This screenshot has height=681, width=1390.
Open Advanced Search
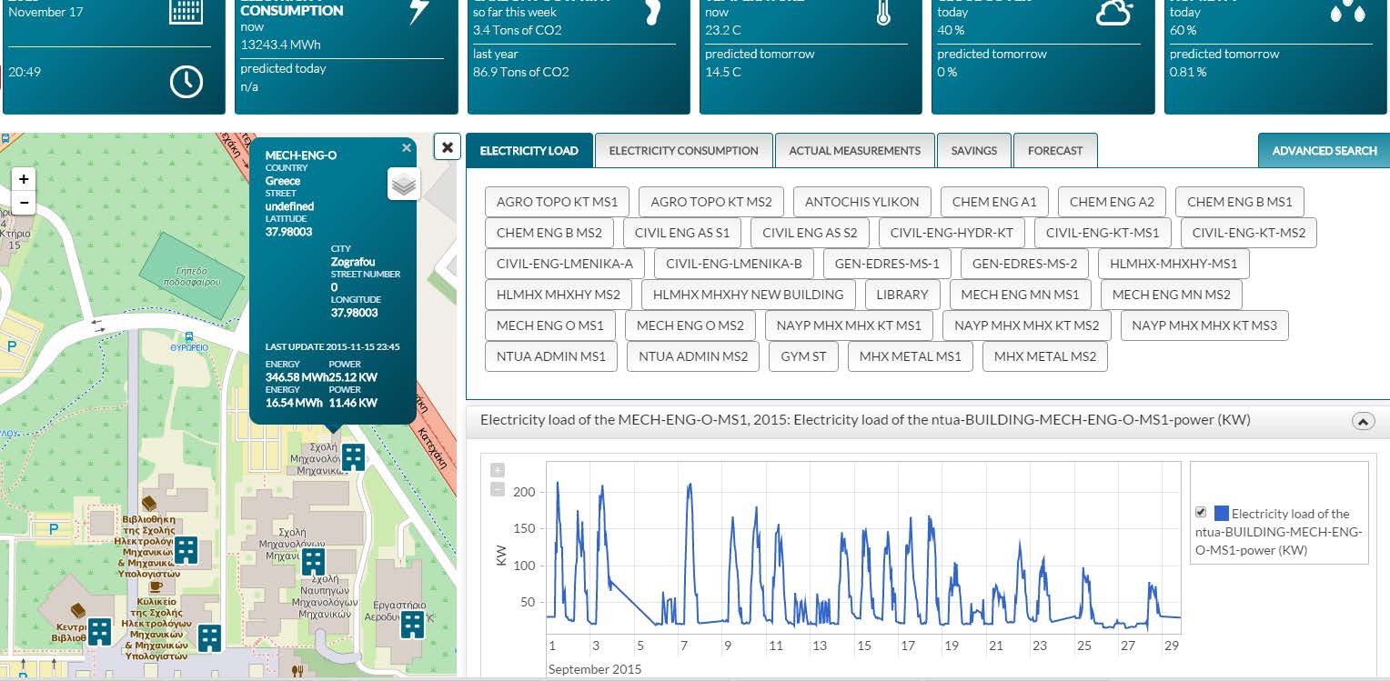[x=1324, y=151]
